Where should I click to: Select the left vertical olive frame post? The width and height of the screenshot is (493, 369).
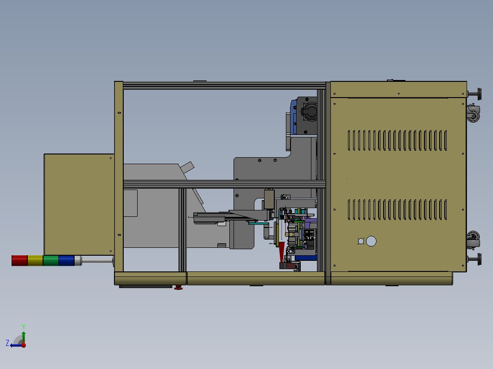coord(119,176)
